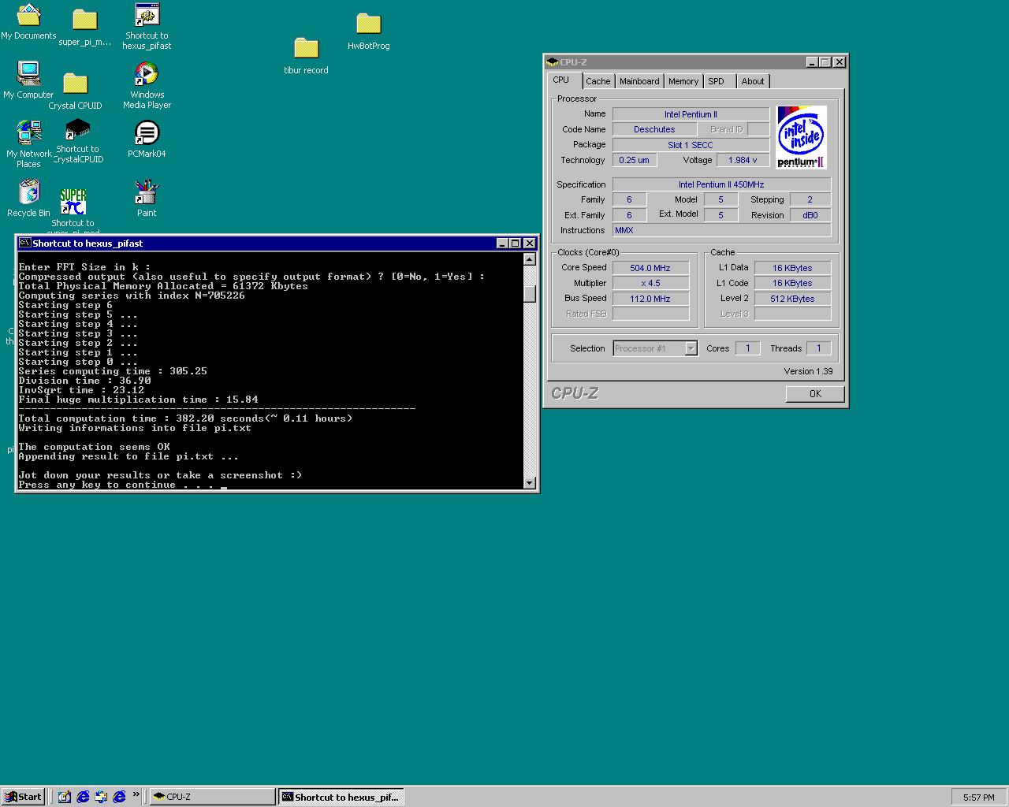Open the tibur record folder
This screenshot has height=807, width=1009.
306,55
